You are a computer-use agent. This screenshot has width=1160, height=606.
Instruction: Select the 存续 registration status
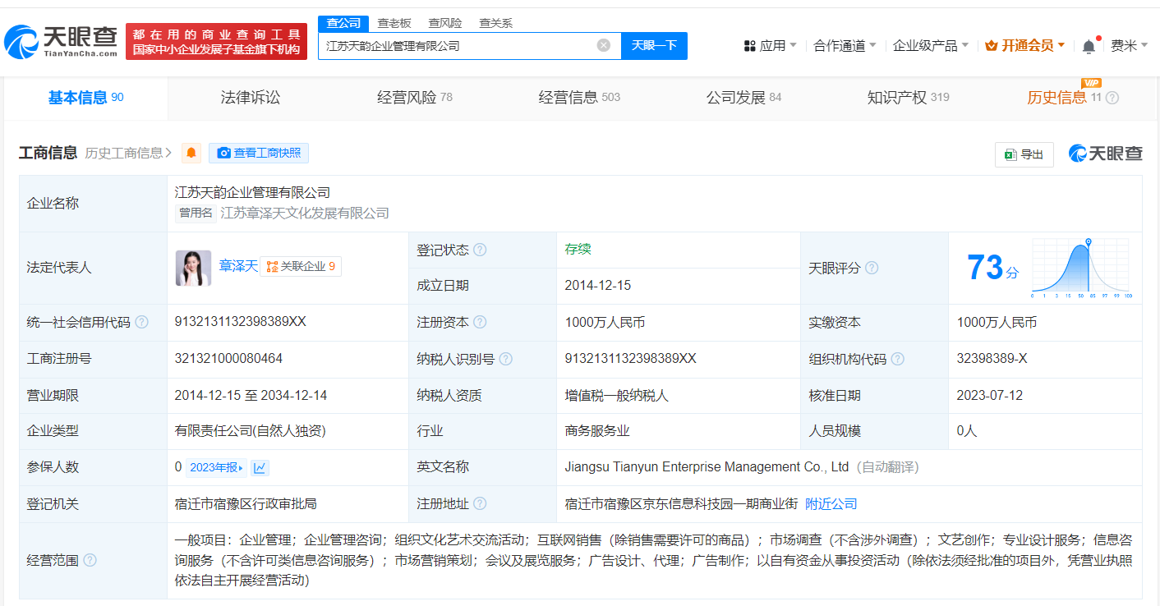(x=578, y=249)
